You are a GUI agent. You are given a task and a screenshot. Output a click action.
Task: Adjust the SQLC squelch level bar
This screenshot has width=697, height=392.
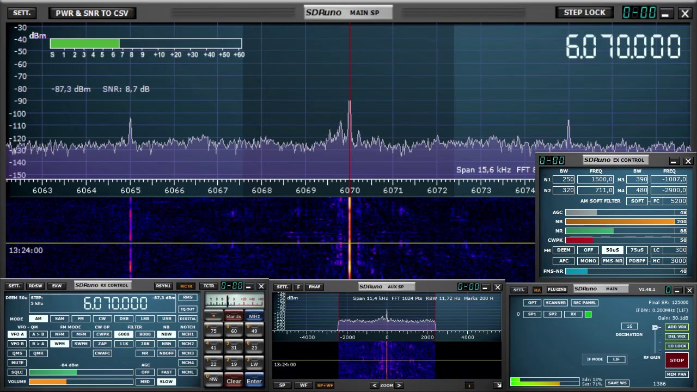[81, 372]
